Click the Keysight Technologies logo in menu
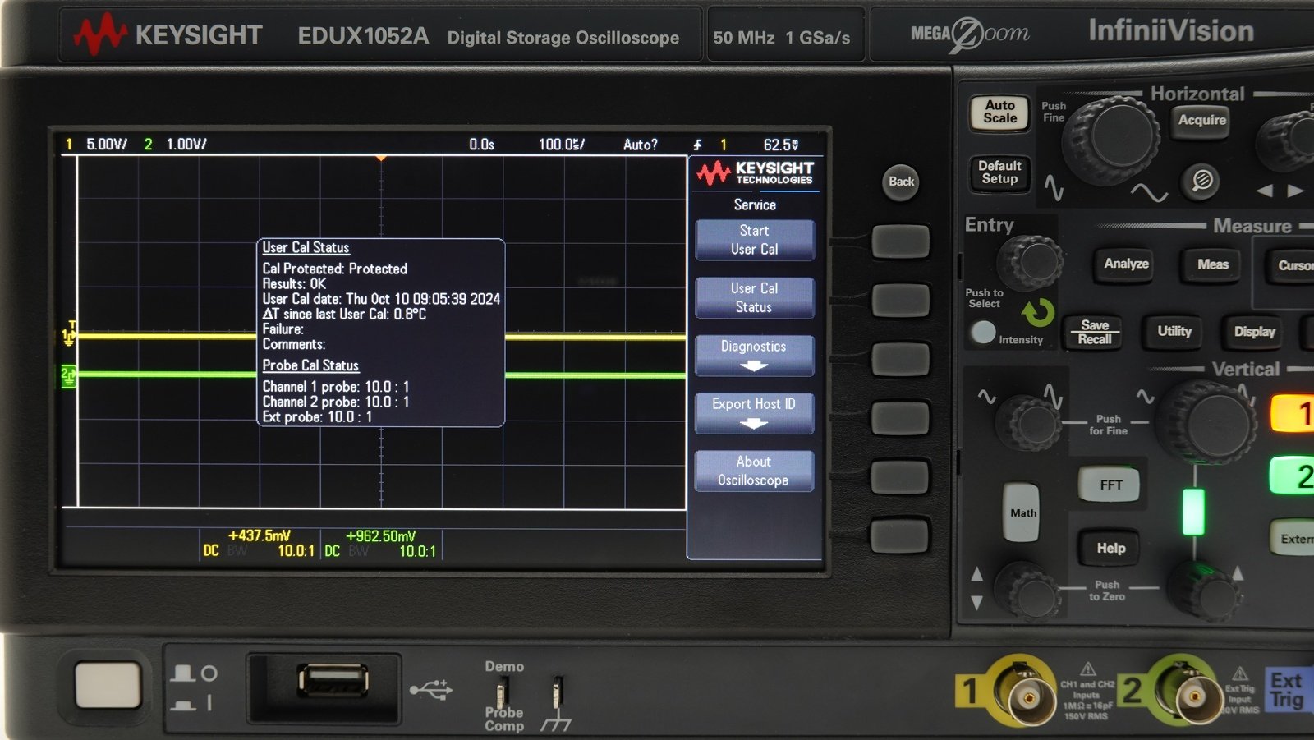 (755, 172)
